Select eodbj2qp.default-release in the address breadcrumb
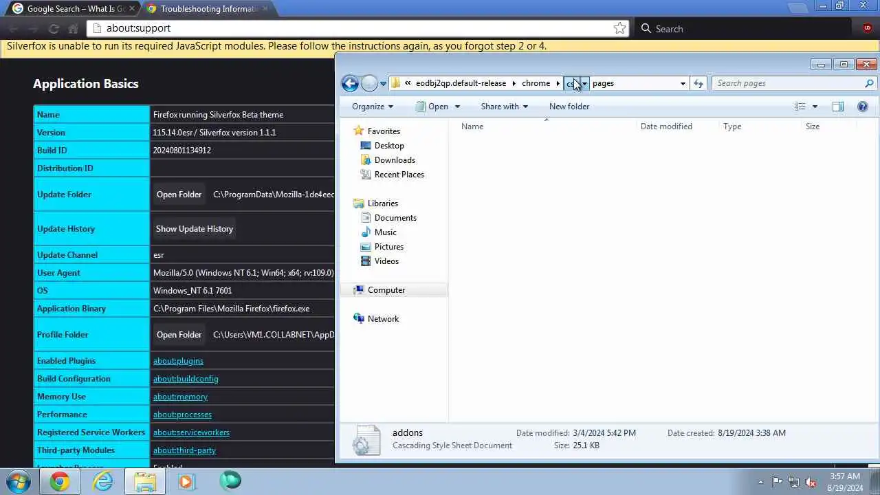The height and width of the screenshot is (495, 880). tap(461, 83)
